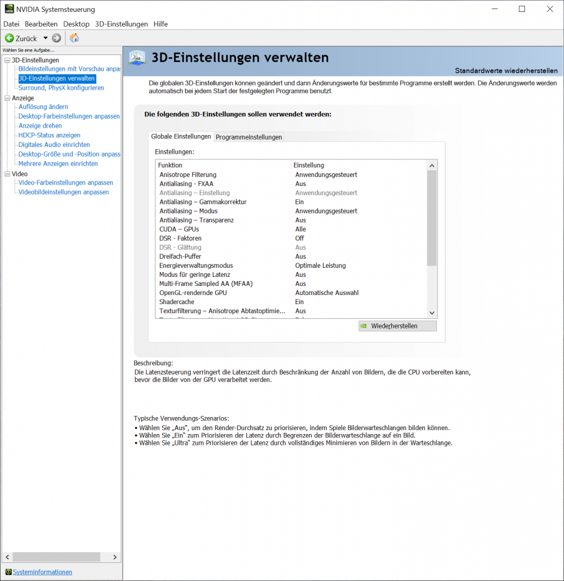
Task: Click the Systeminformationen link
Action: (x=43, y=572)
